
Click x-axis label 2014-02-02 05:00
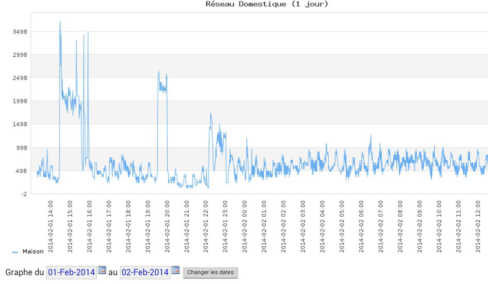[342, 227]
